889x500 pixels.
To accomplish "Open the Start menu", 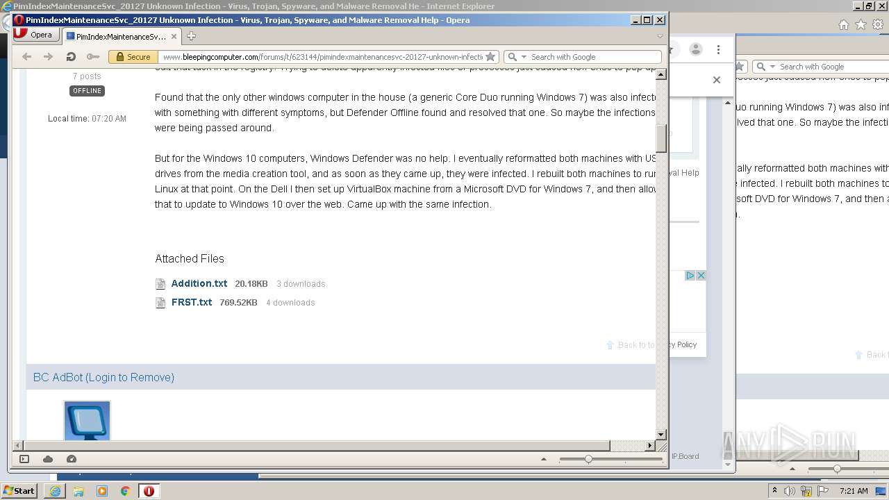I will [19, 490].
